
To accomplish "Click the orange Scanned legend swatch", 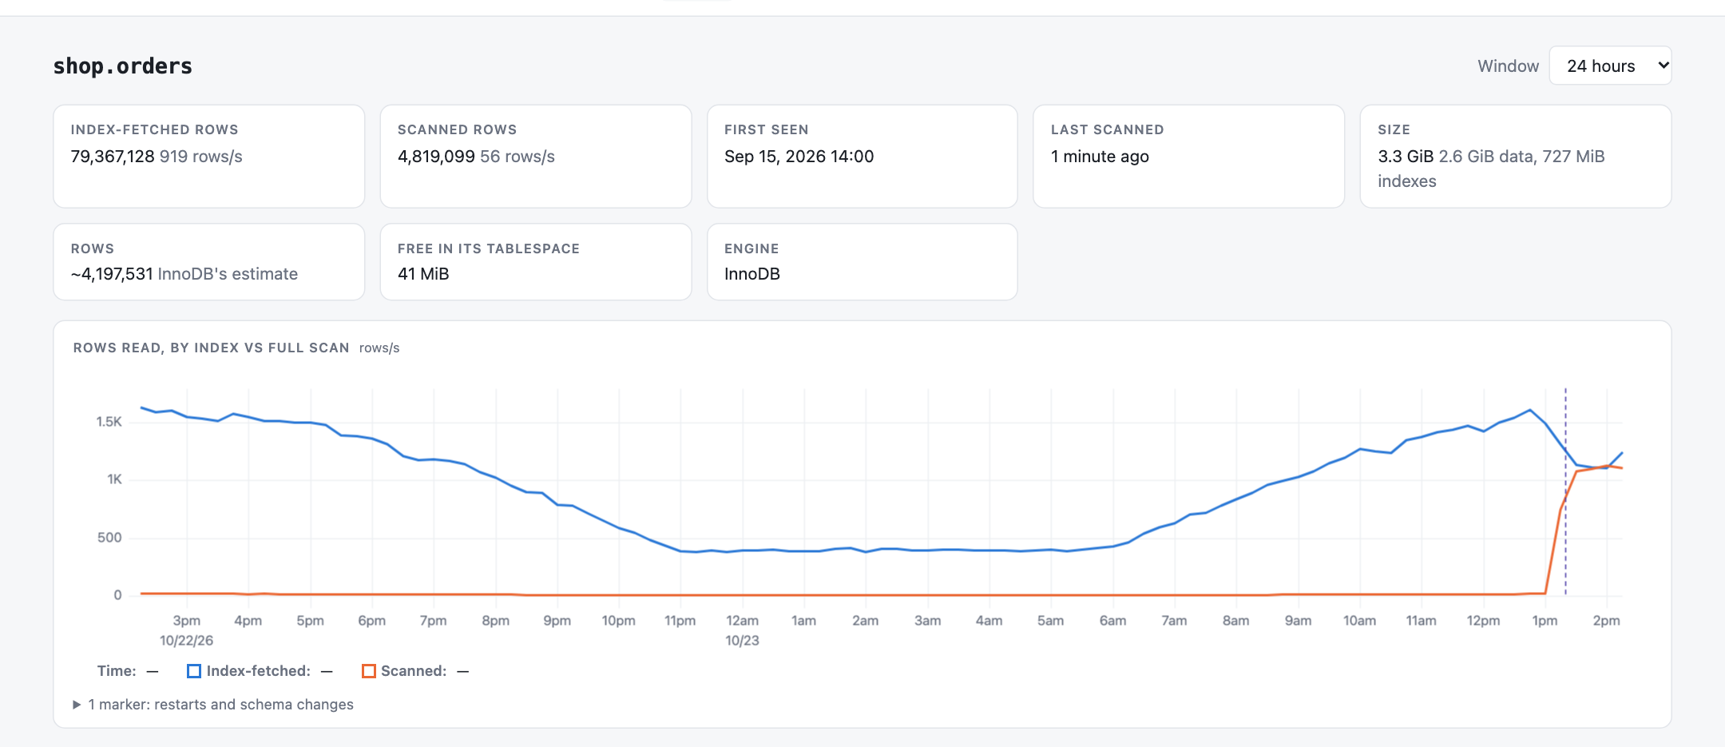I will point(369,671).
